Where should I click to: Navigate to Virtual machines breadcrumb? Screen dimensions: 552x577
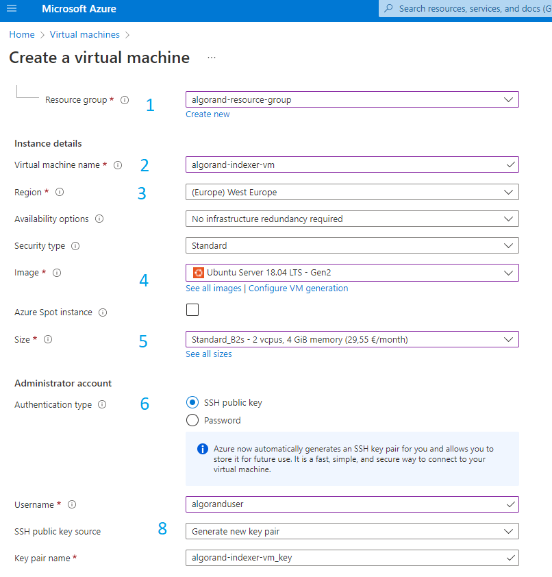[85, 34]
